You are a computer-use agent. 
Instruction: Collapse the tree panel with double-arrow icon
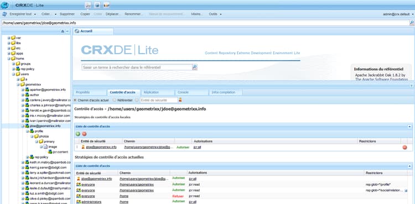pos(67,31)
